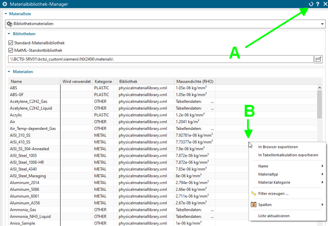Image resolution: width=328 pixels, height=226 pixels.
Task: Collapse the Bibliotheken section
Action: [x=9, y=34]
